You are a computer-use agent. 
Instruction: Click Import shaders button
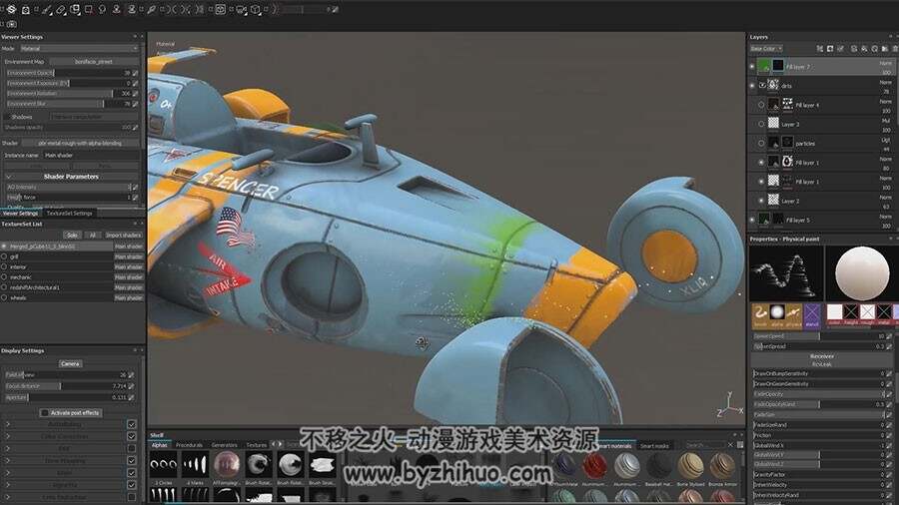point(123,236)
